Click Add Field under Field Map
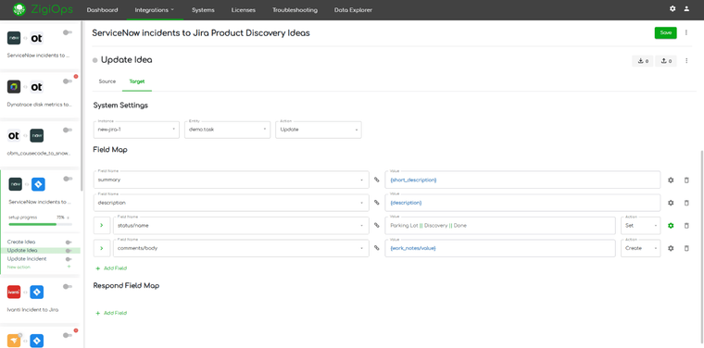704x348 pixels. 112,268
